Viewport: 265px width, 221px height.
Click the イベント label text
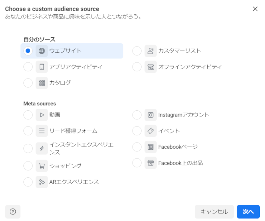pyautogui.click(x=169, y=131)
